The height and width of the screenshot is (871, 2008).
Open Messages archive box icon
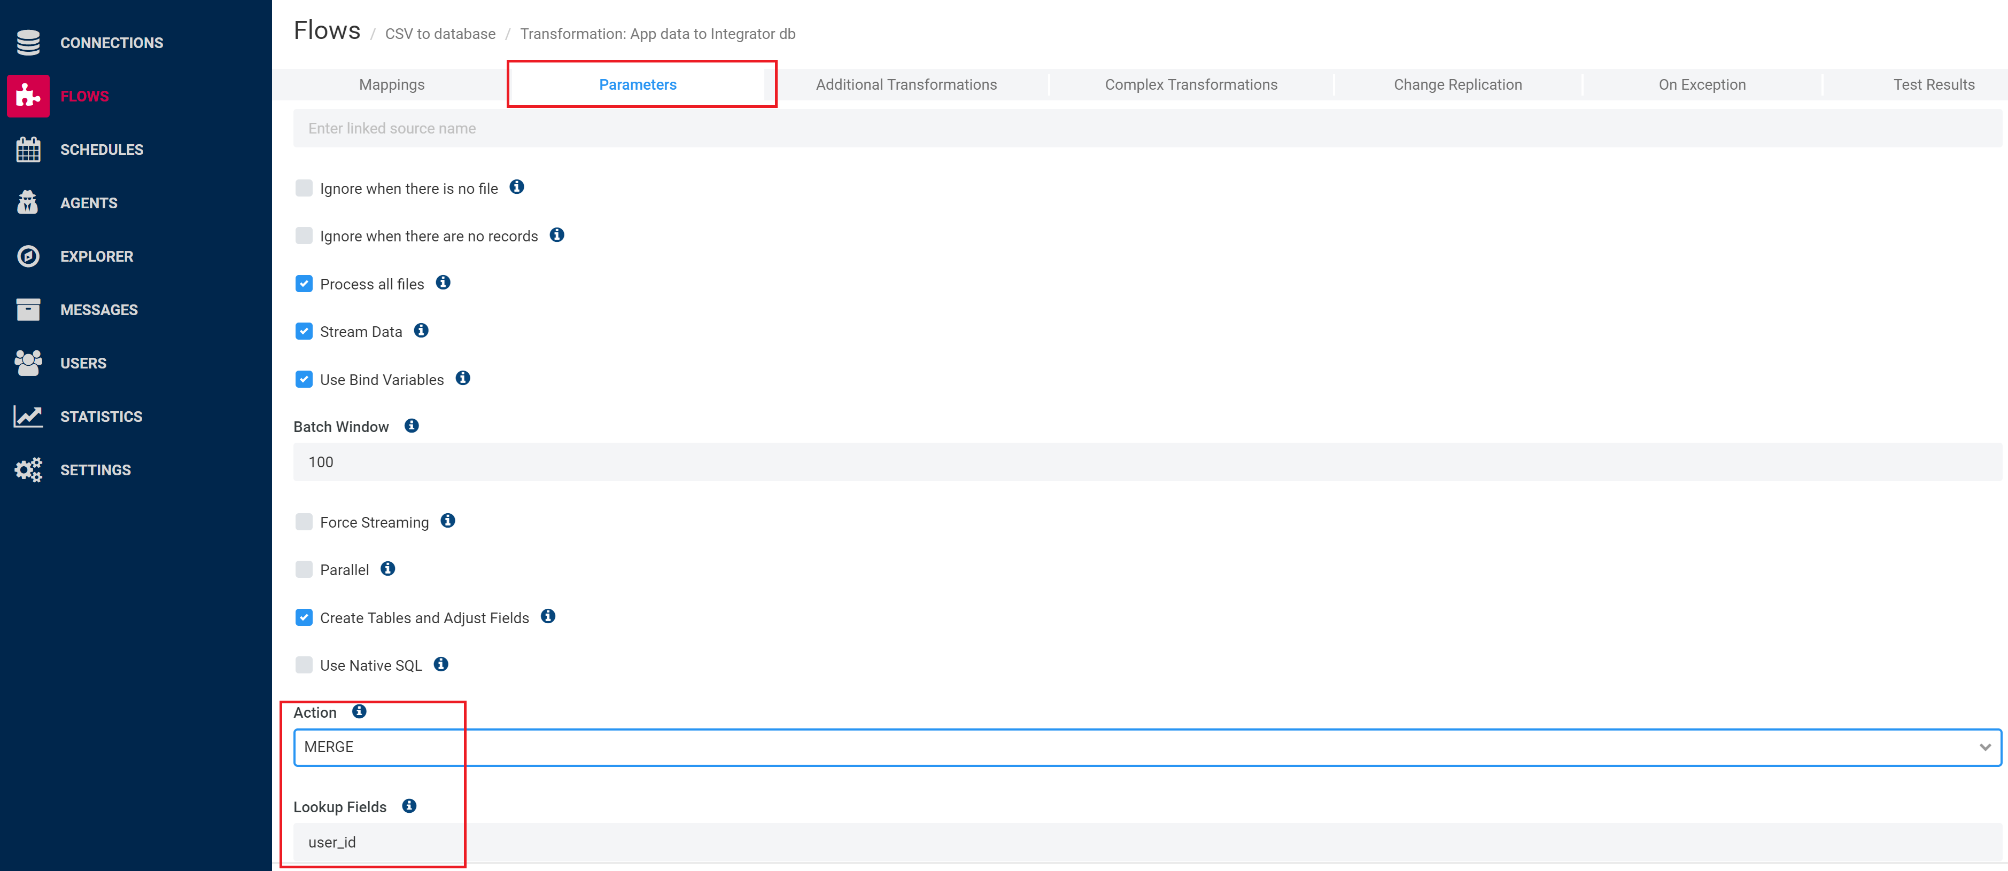click(28, 309)
